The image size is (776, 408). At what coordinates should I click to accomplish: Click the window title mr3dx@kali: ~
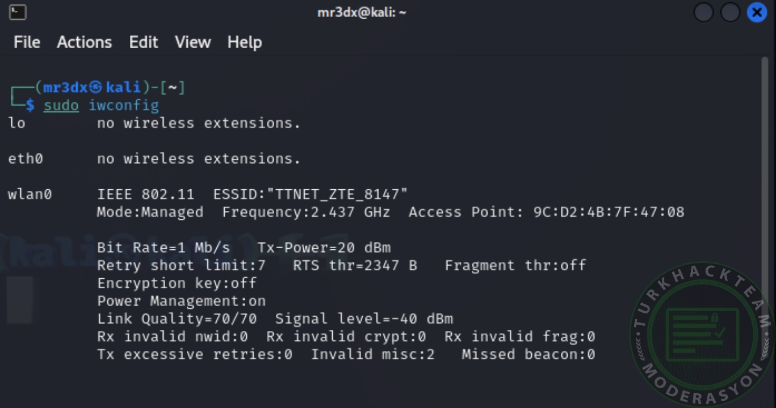tap(362, 12)
